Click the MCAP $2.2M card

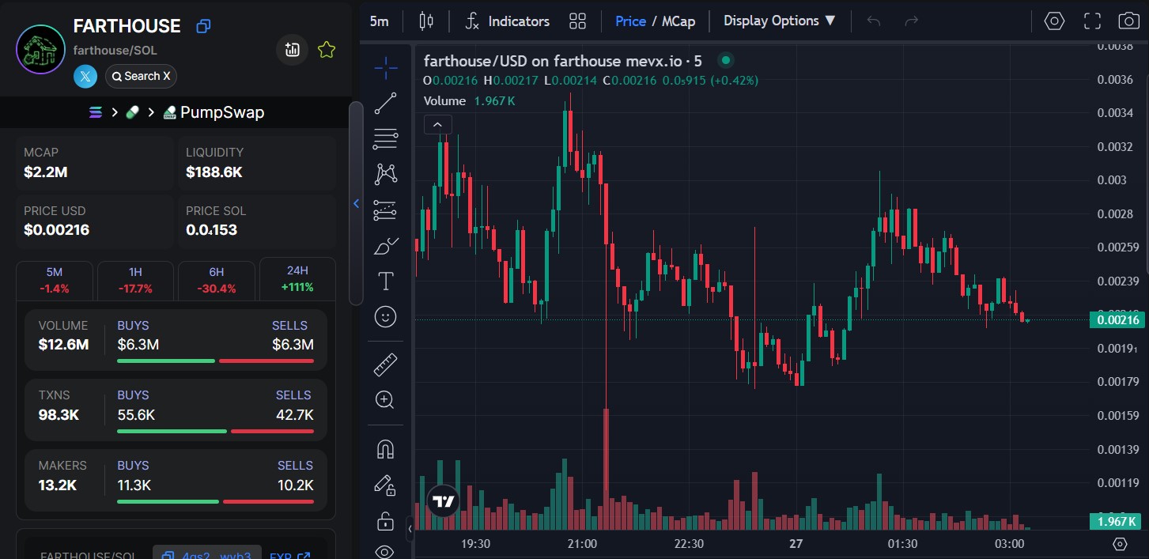coord(95,163)
